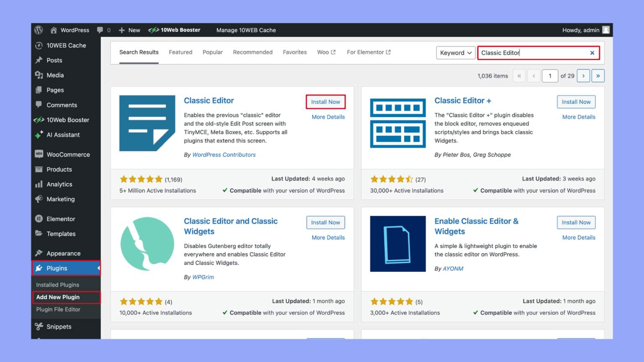This screenshot has height=362, width=644.
Task: Open the Classic Editor and Classic Widgets thumbnail
Action: point(147,244)
